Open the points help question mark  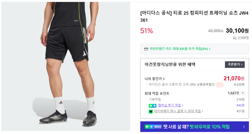coord(243,93)
